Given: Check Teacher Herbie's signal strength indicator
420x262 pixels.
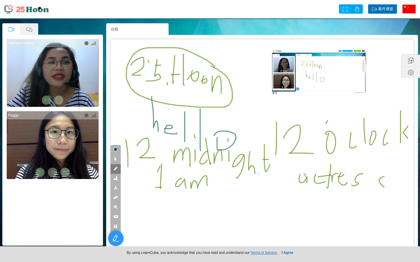Looking at the screenshot, I should (x=93, y=43).
